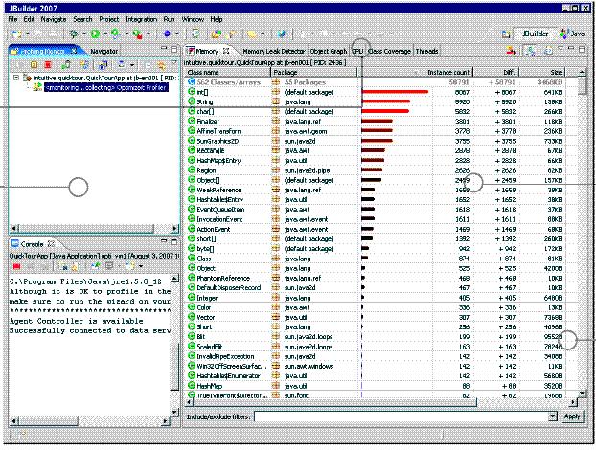This screenshot has height=450, width=596.
Task: Open the Run dropdown arrow
Action: point(105,34)
